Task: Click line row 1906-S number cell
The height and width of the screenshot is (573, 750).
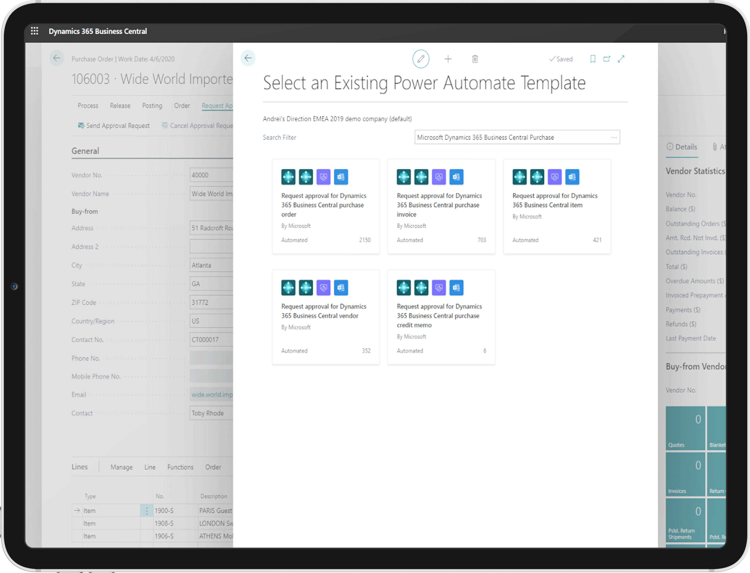Action: coord(175,536)
